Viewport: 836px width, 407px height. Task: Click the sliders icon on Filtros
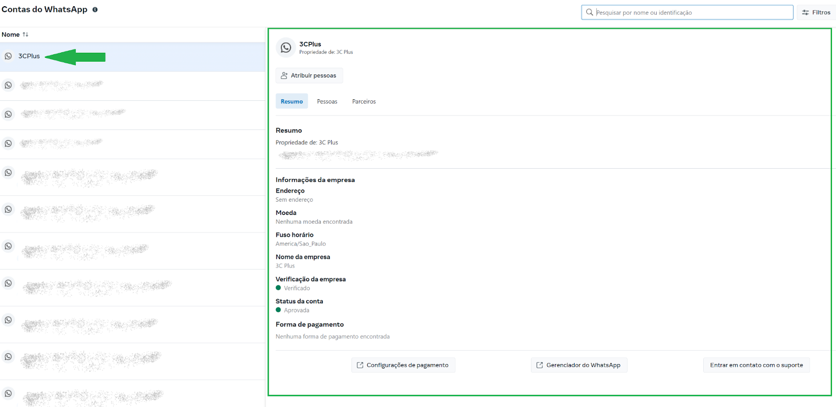pos(806,13)
